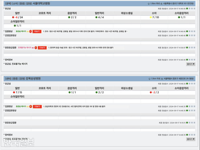The width and height of the screenshot is (200, 150).
Task: Click speaker icon next to 진료불가능 메시지
Action: [x=33, y=48]
